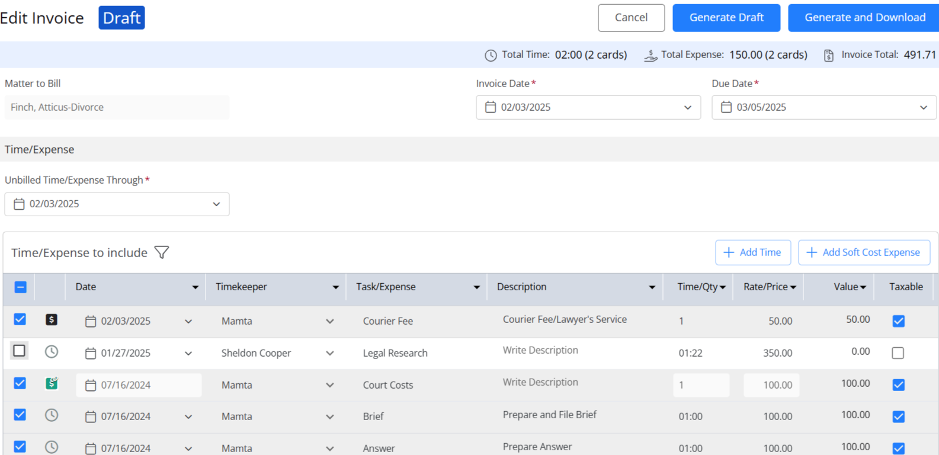The height and width of the screenshot is (455, 939).
Task: Expand timekeeper dropdown in Courier Fee row
Action: 330,321
